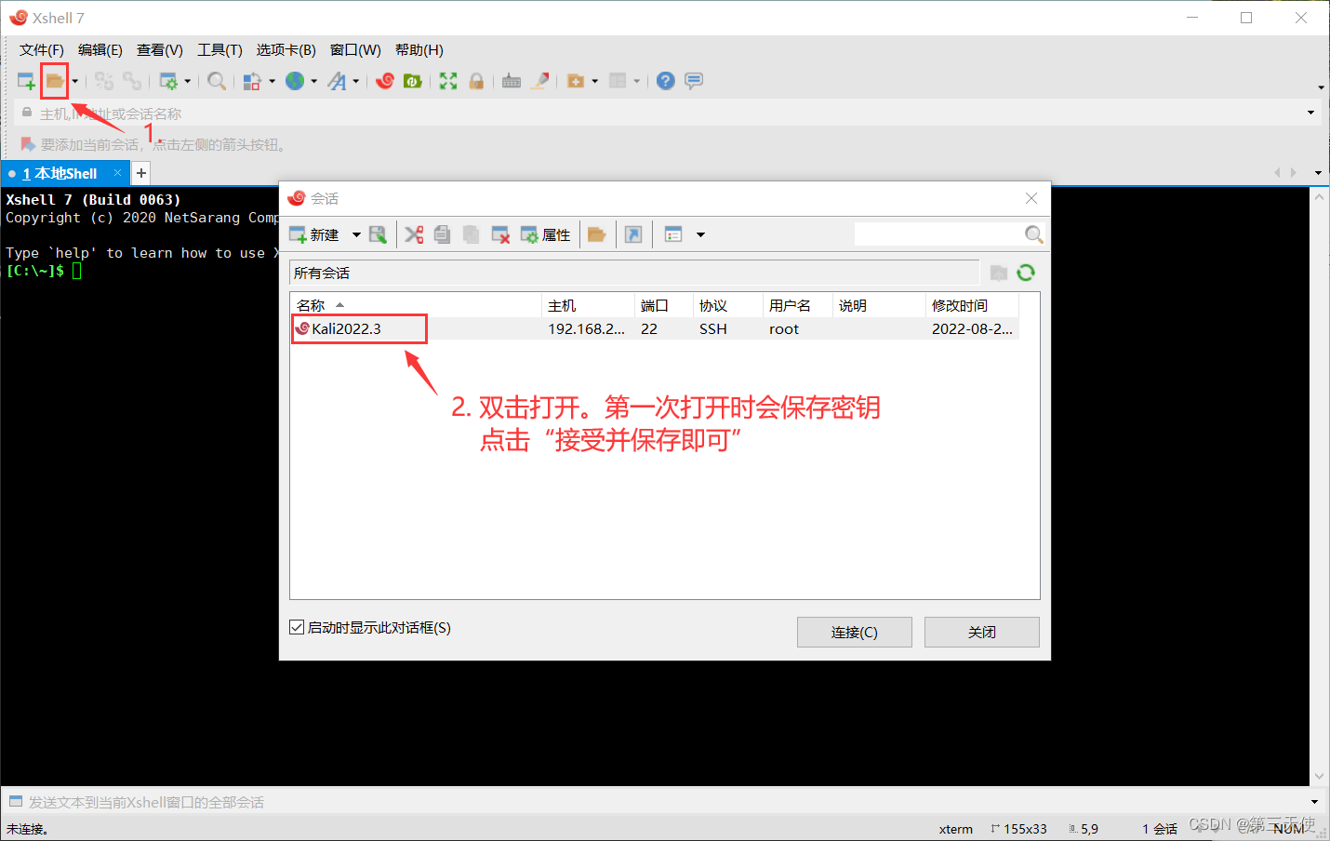Screen dimensions: 1330x841
Task: Open the 工具(T) menu
Action: point(219,49)
